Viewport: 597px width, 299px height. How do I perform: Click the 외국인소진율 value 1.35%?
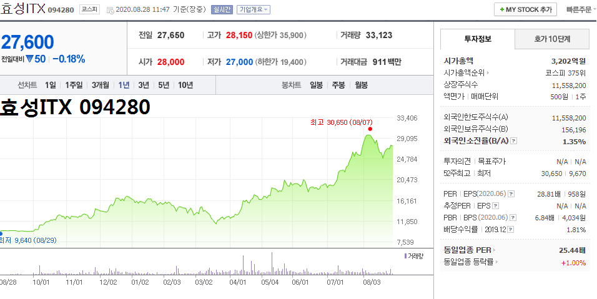coord(574,142)
